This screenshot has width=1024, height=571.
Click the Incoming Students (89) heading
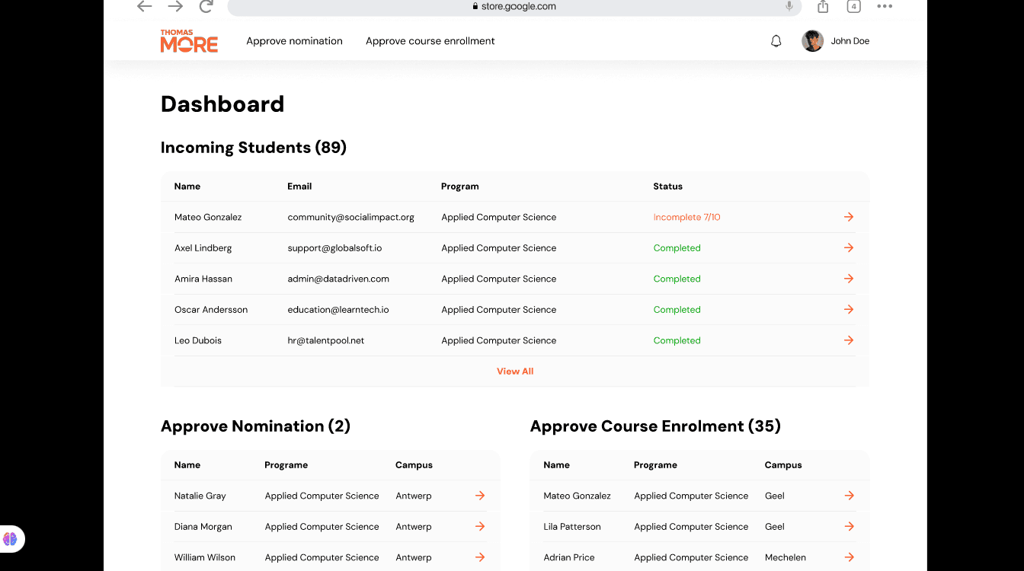254,148
